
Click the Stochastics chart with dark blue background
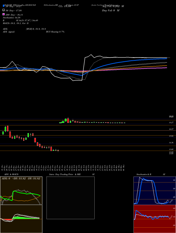[x=155, y=191]
